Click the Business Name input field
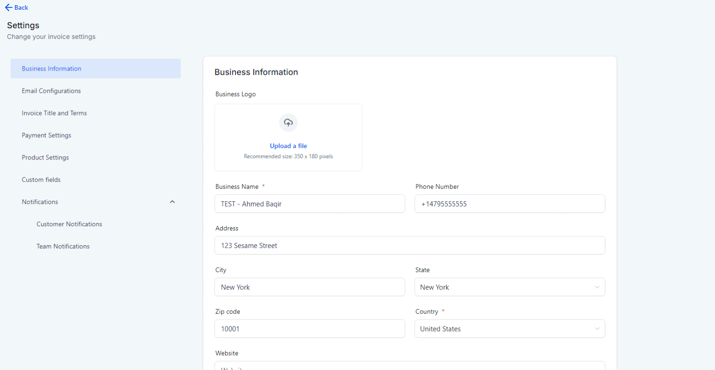The height and width of the screenshot is (370, 715). coord(309,204)
